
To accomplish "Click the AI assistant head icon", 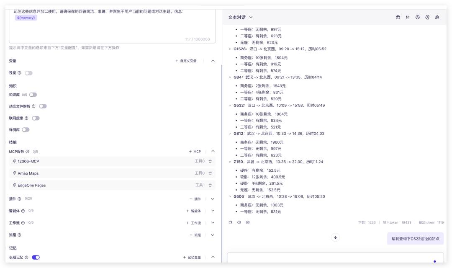I will coord(427,17).
